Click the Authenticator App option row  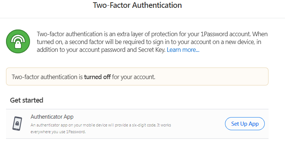[137, 124]
